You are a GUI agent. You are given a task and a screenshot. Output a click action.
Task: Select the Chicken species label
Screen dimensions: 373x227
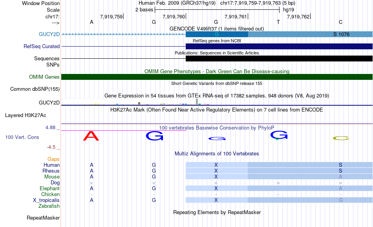coord(50,194)
